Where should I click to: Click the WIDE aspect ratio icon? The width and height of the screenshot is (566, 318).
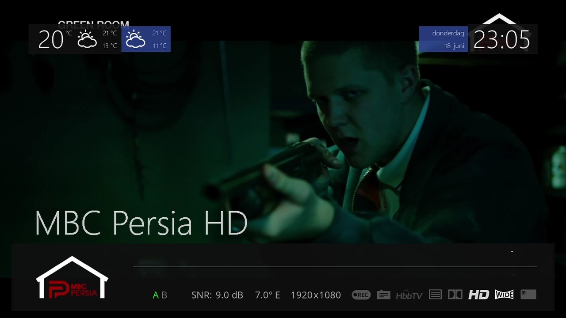[x=504, y=295]
